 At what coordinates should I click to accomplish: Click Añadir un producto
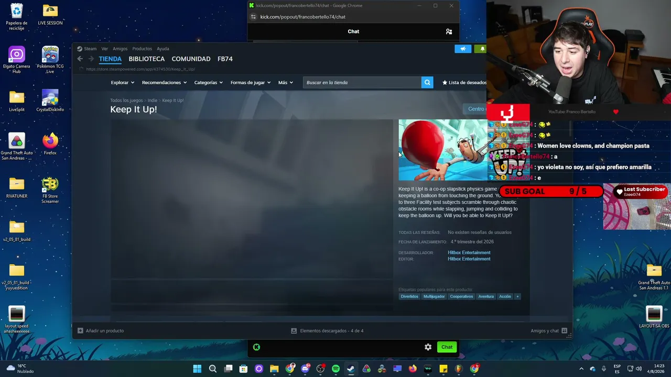(101, 331)
